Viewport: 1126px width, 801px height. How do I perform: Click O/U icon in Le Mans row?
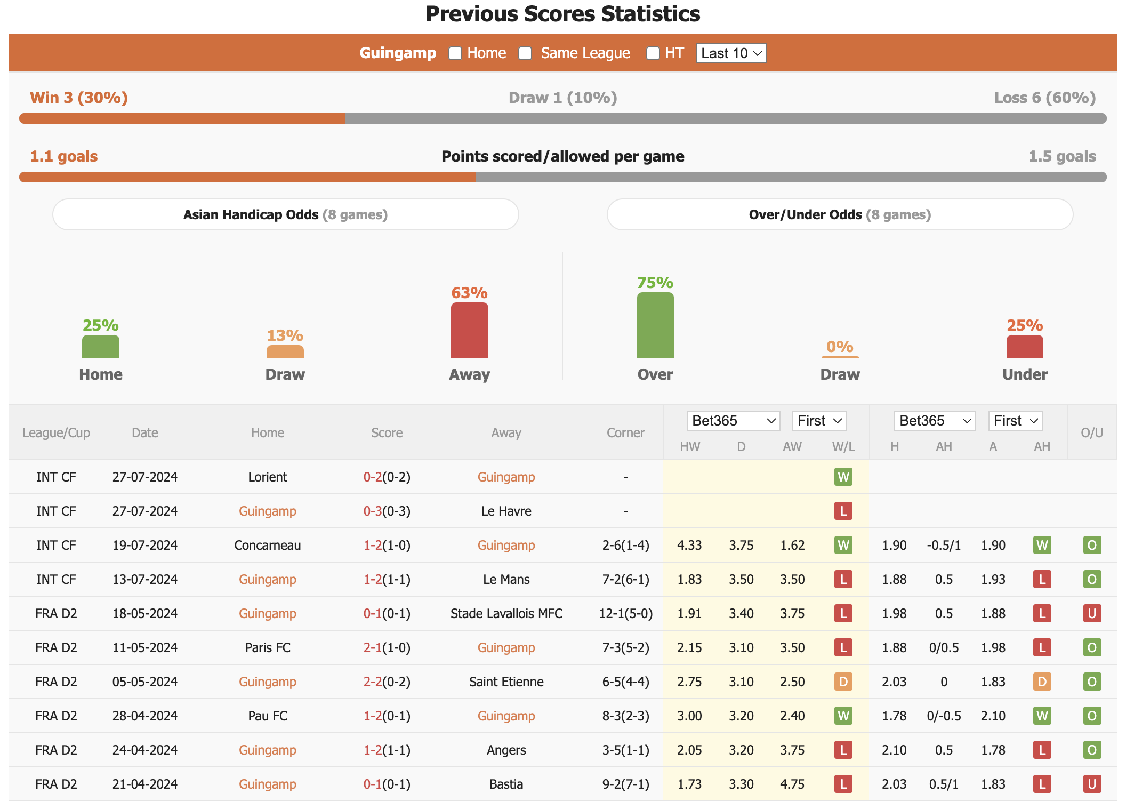point(1092,579)
